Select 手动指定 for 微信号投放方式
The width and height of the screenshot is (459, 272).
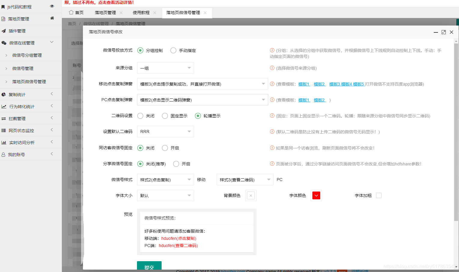click(173, 50)
